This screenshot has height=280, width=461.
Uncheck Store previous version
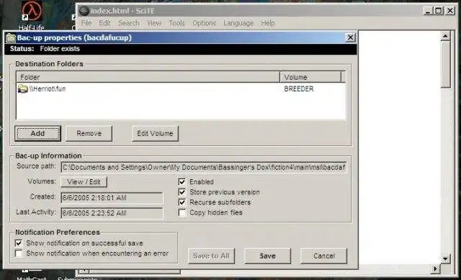(x=182, y=192)
